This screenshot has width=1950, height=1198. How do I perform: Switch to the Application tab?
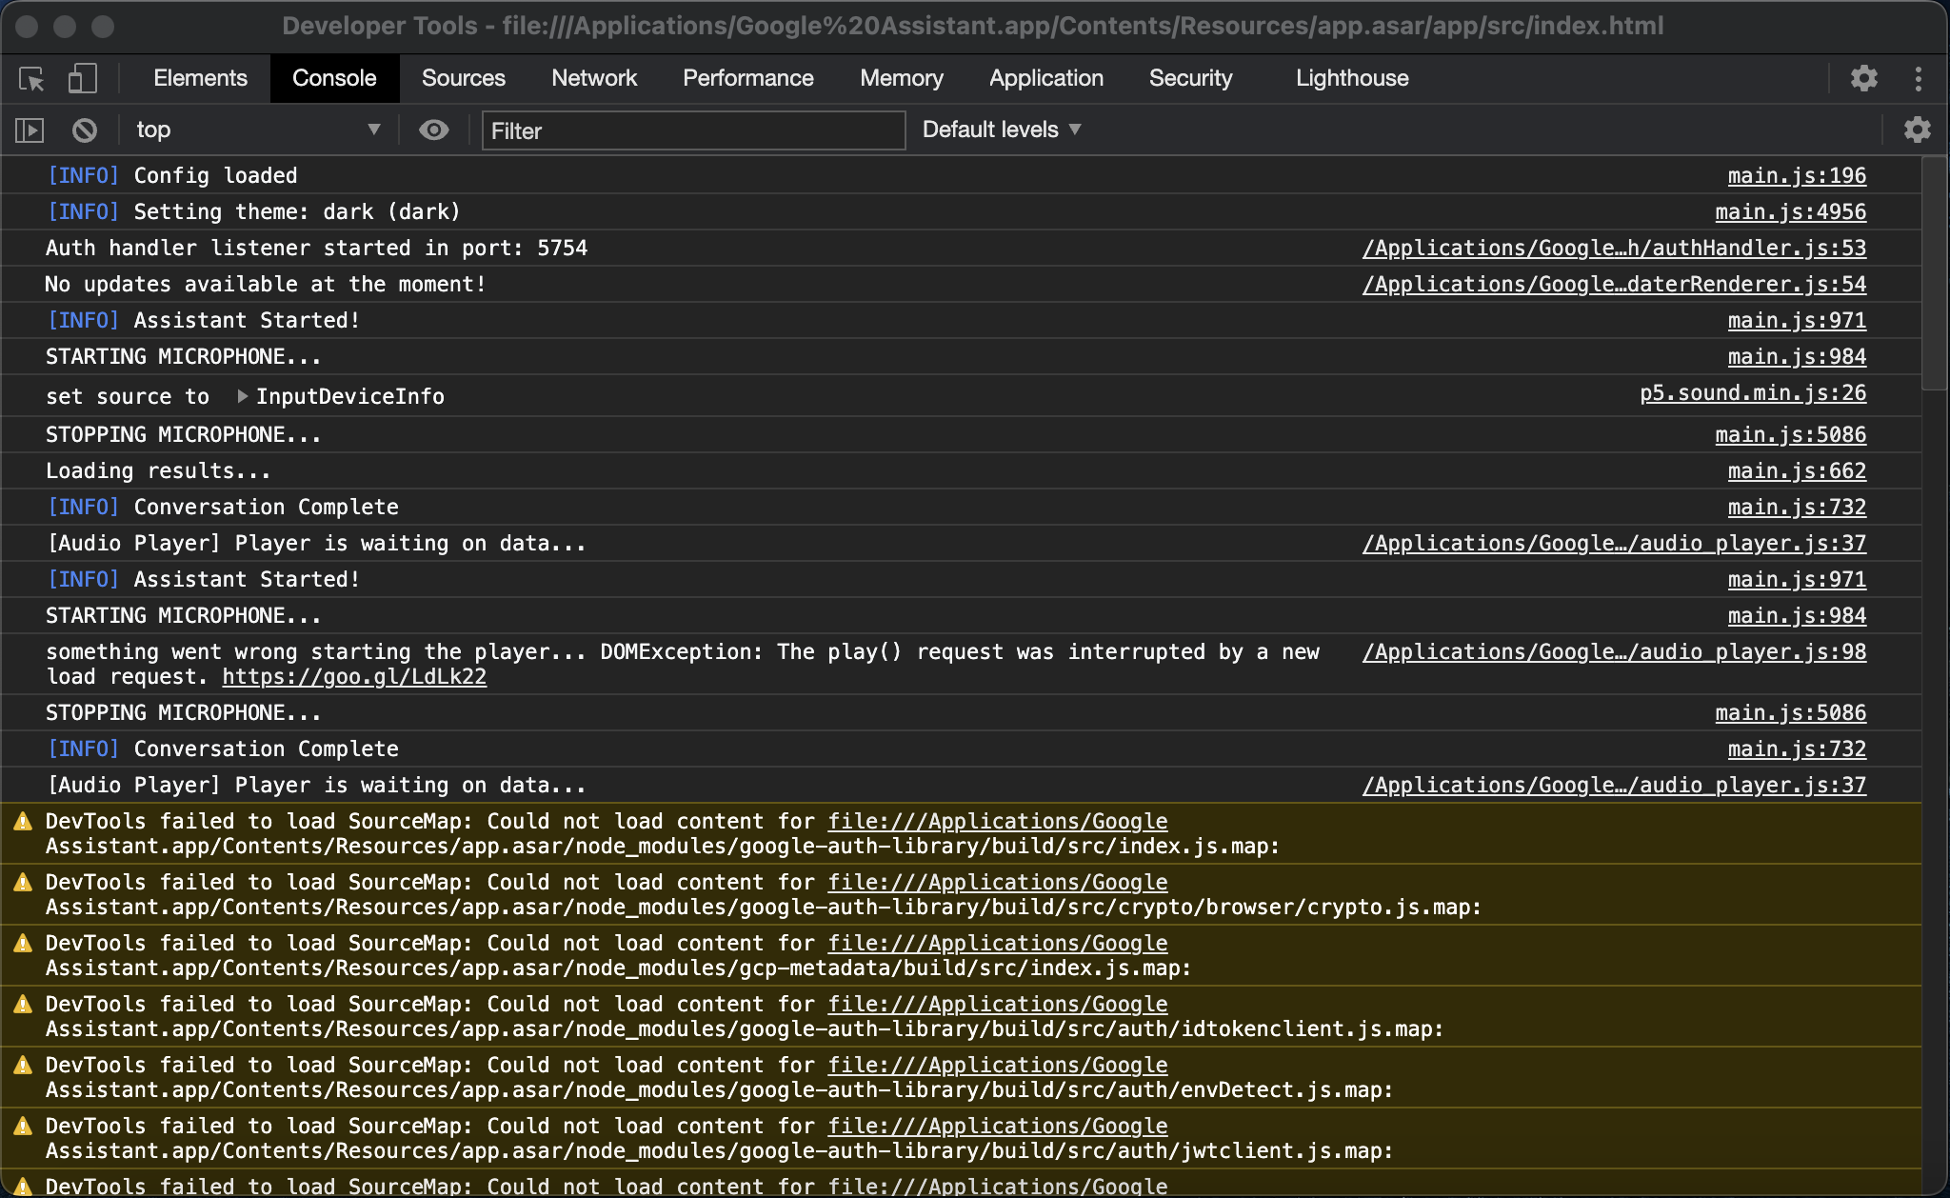(1045, 78)
